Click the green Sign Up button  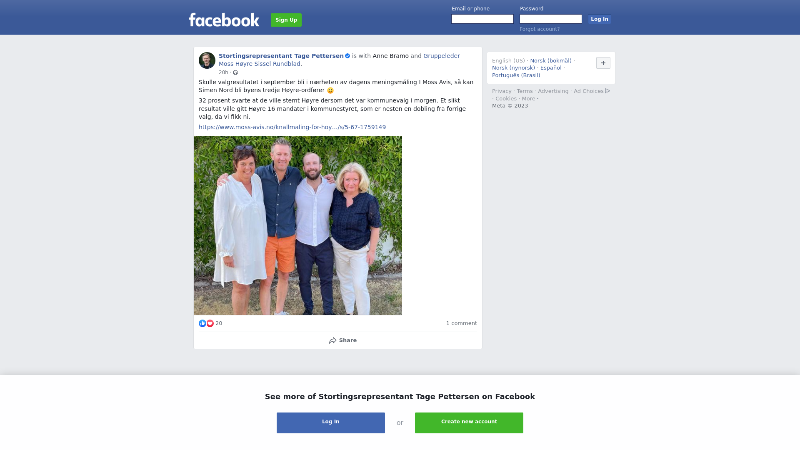click(x=286, y=20)
